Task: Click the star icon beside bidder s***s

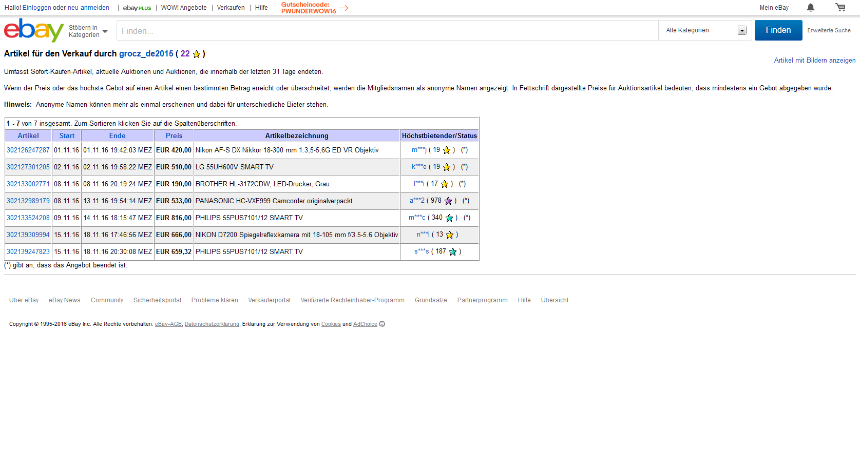Action: 453,251
